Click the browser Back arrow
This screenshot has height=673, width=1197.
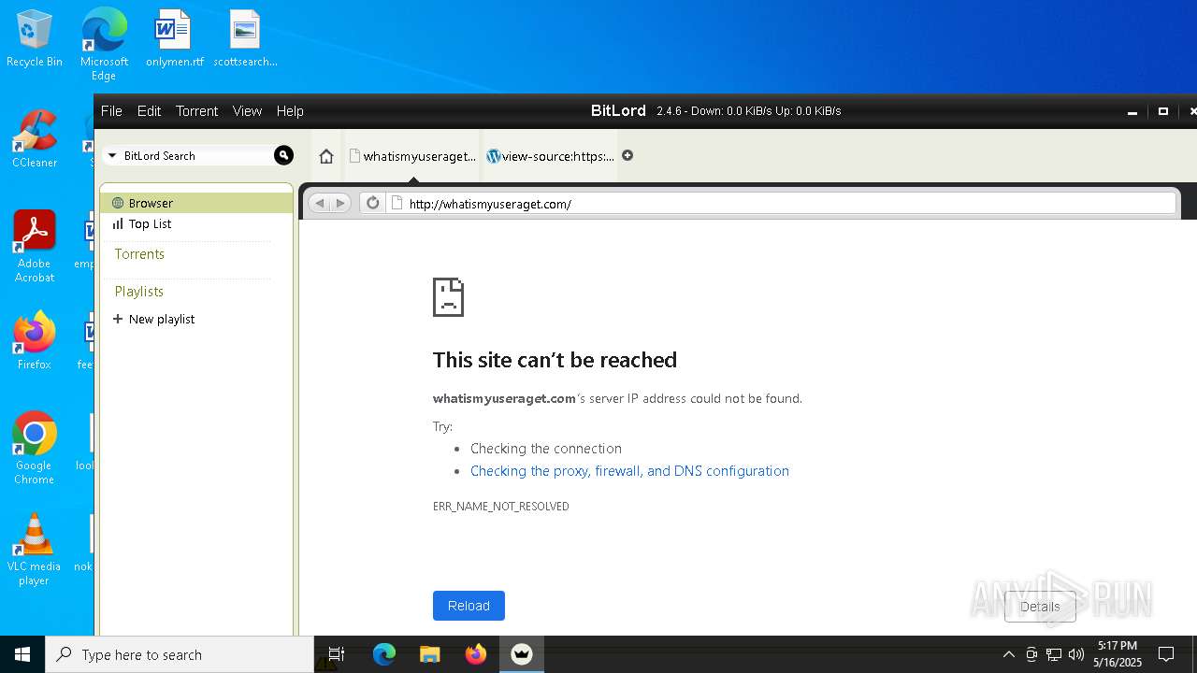pyautogui.click(x=320, y=203)
